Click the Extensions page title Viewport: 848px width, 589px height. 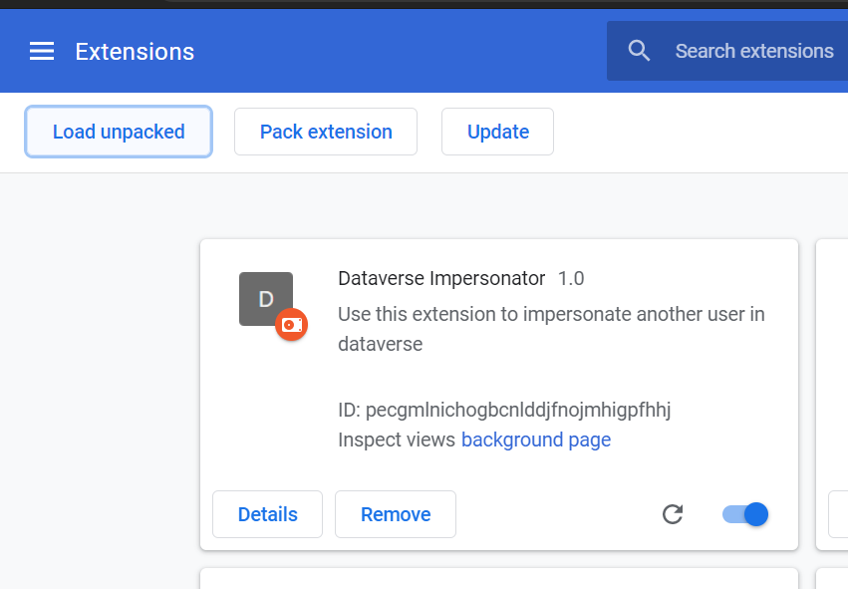tap(135, 52)
